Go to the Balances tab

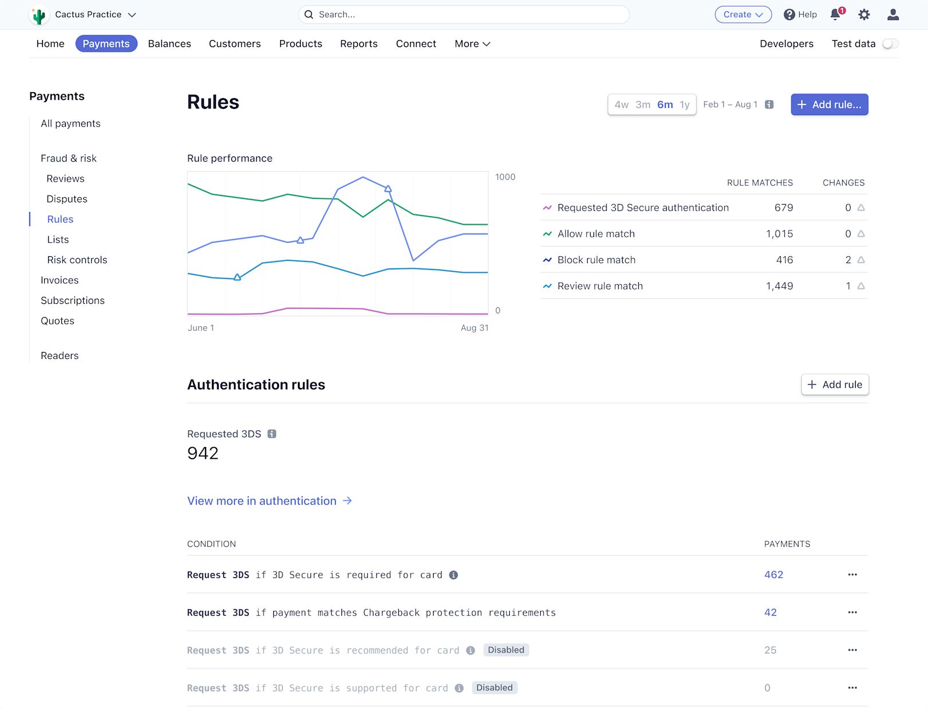pos(169,44)
